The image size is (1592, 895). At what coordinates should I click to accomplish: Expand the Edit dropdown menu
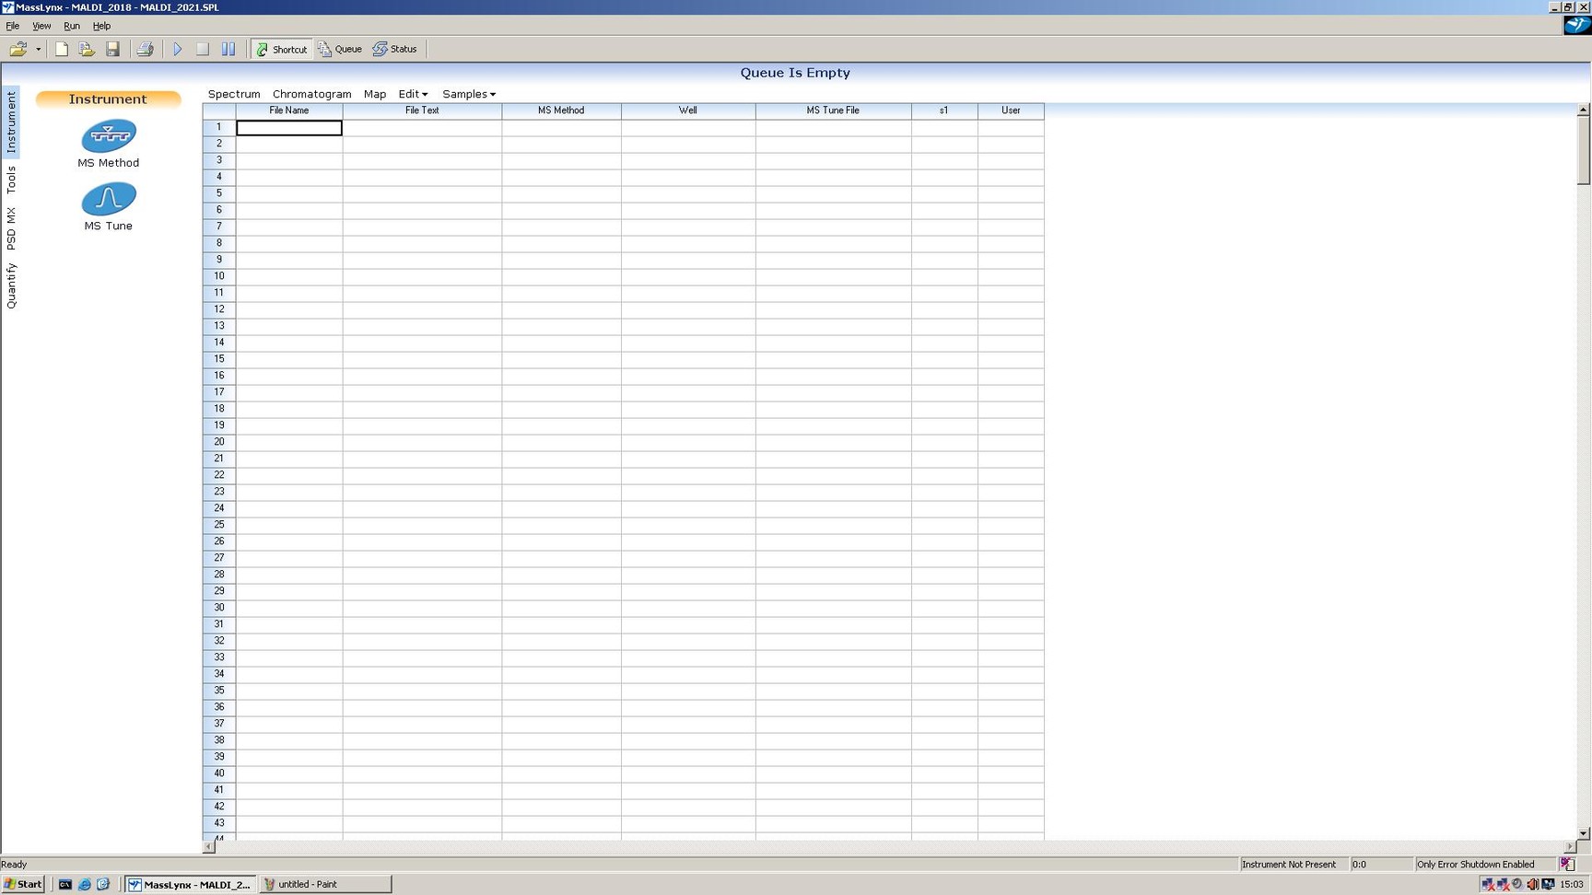pos(413,94)
